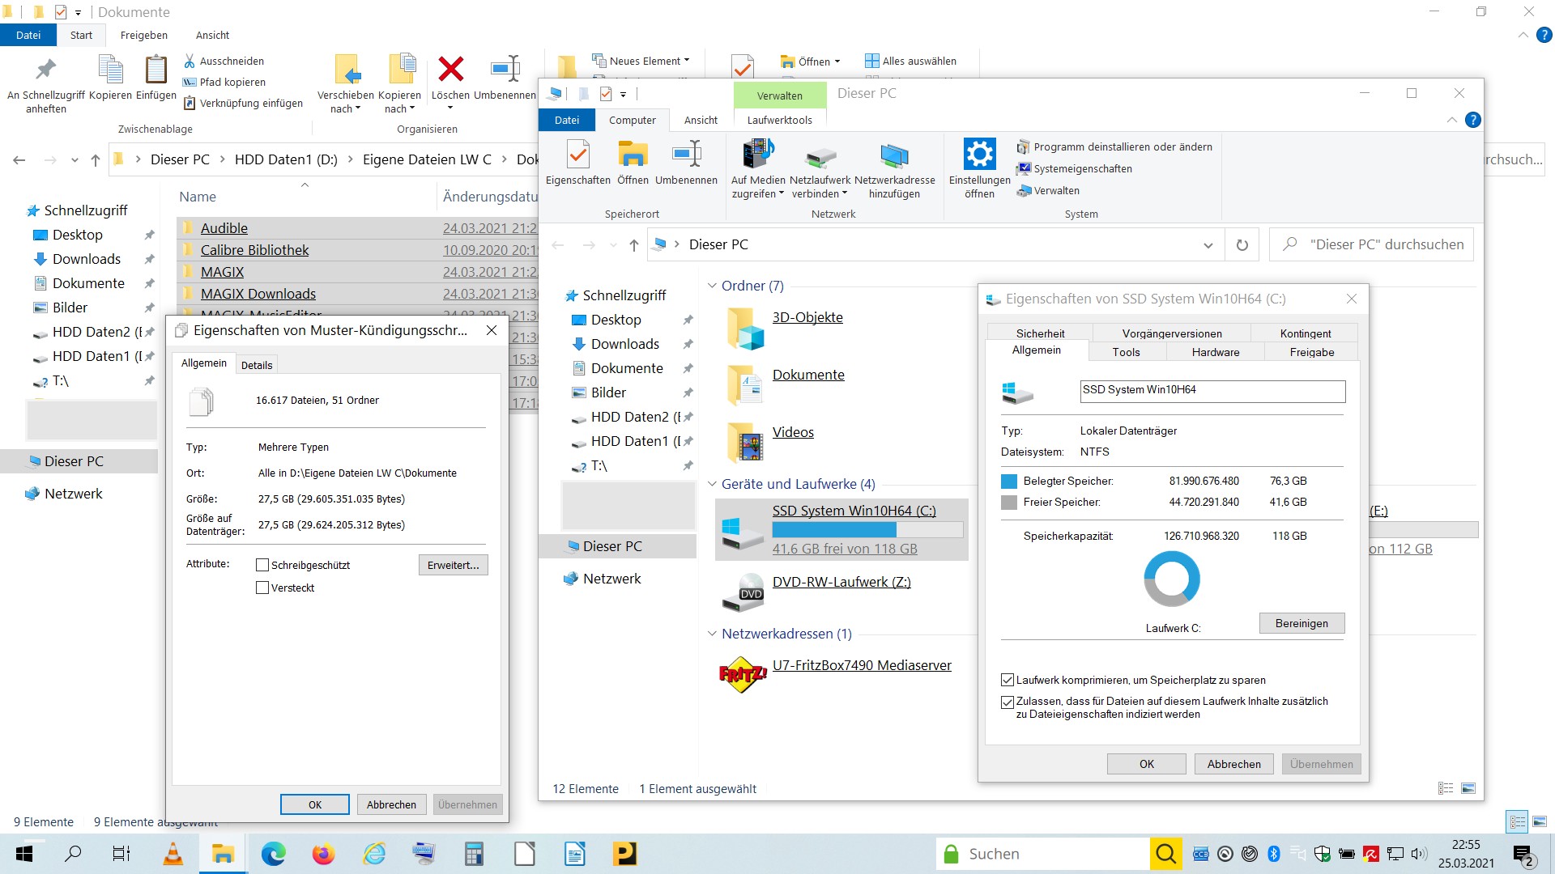This screenshot has width=1555, height=874.
Task: Disable Laufwerk komprimieren option
Action: coord(1008,680)
